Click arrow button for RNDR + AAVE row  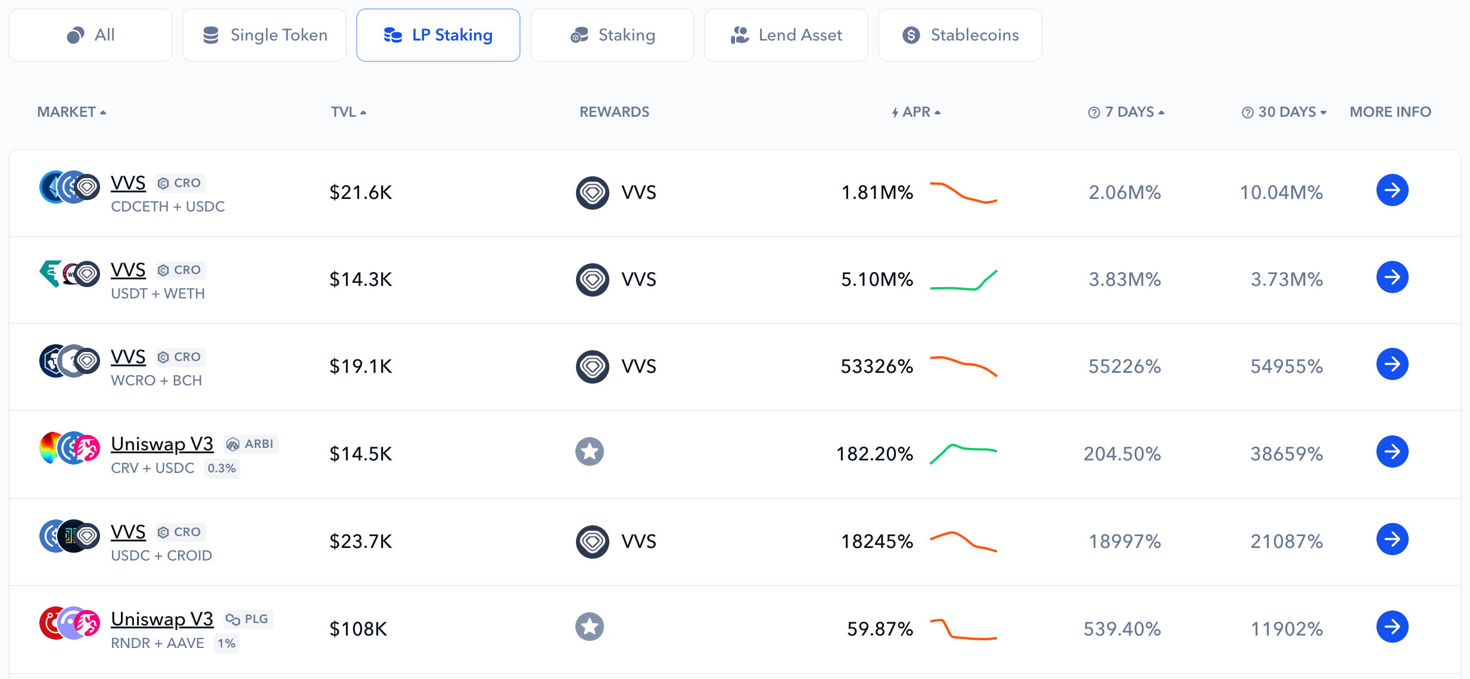[x=1392, y=627]
